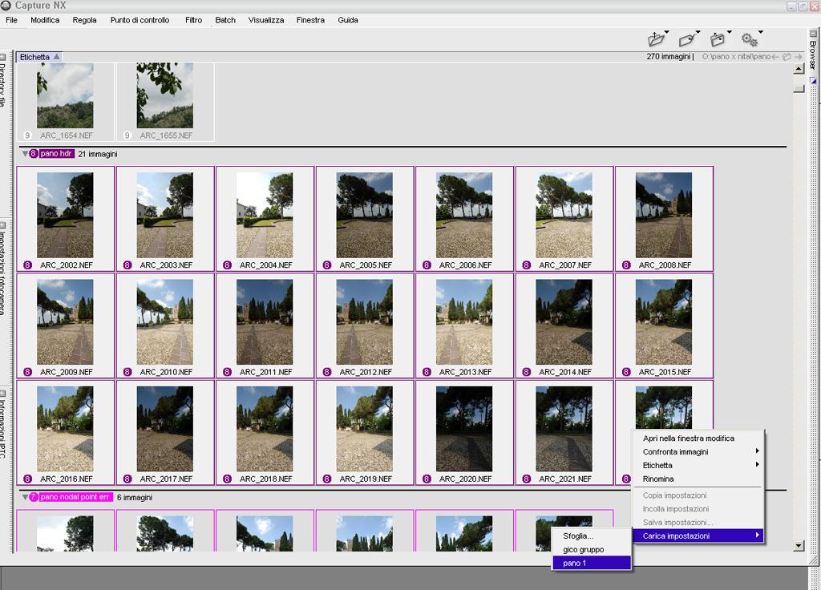The width and height of the screenshot is (821, 590).
Task: Click the pano nodal point err group label
Action: click(x=75, y=497)
